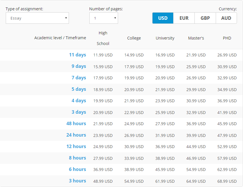This screenshot has height=187, width=243.
Task: Pick the 3 days timeframe
Action: coord(79,112)
